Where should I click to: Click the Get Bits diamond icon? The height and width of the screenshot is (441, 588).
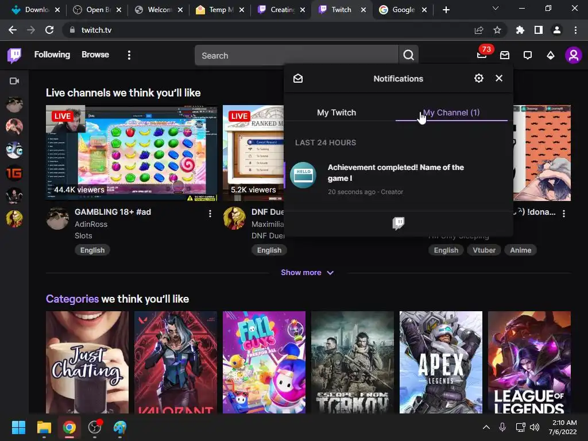(551, 56)
